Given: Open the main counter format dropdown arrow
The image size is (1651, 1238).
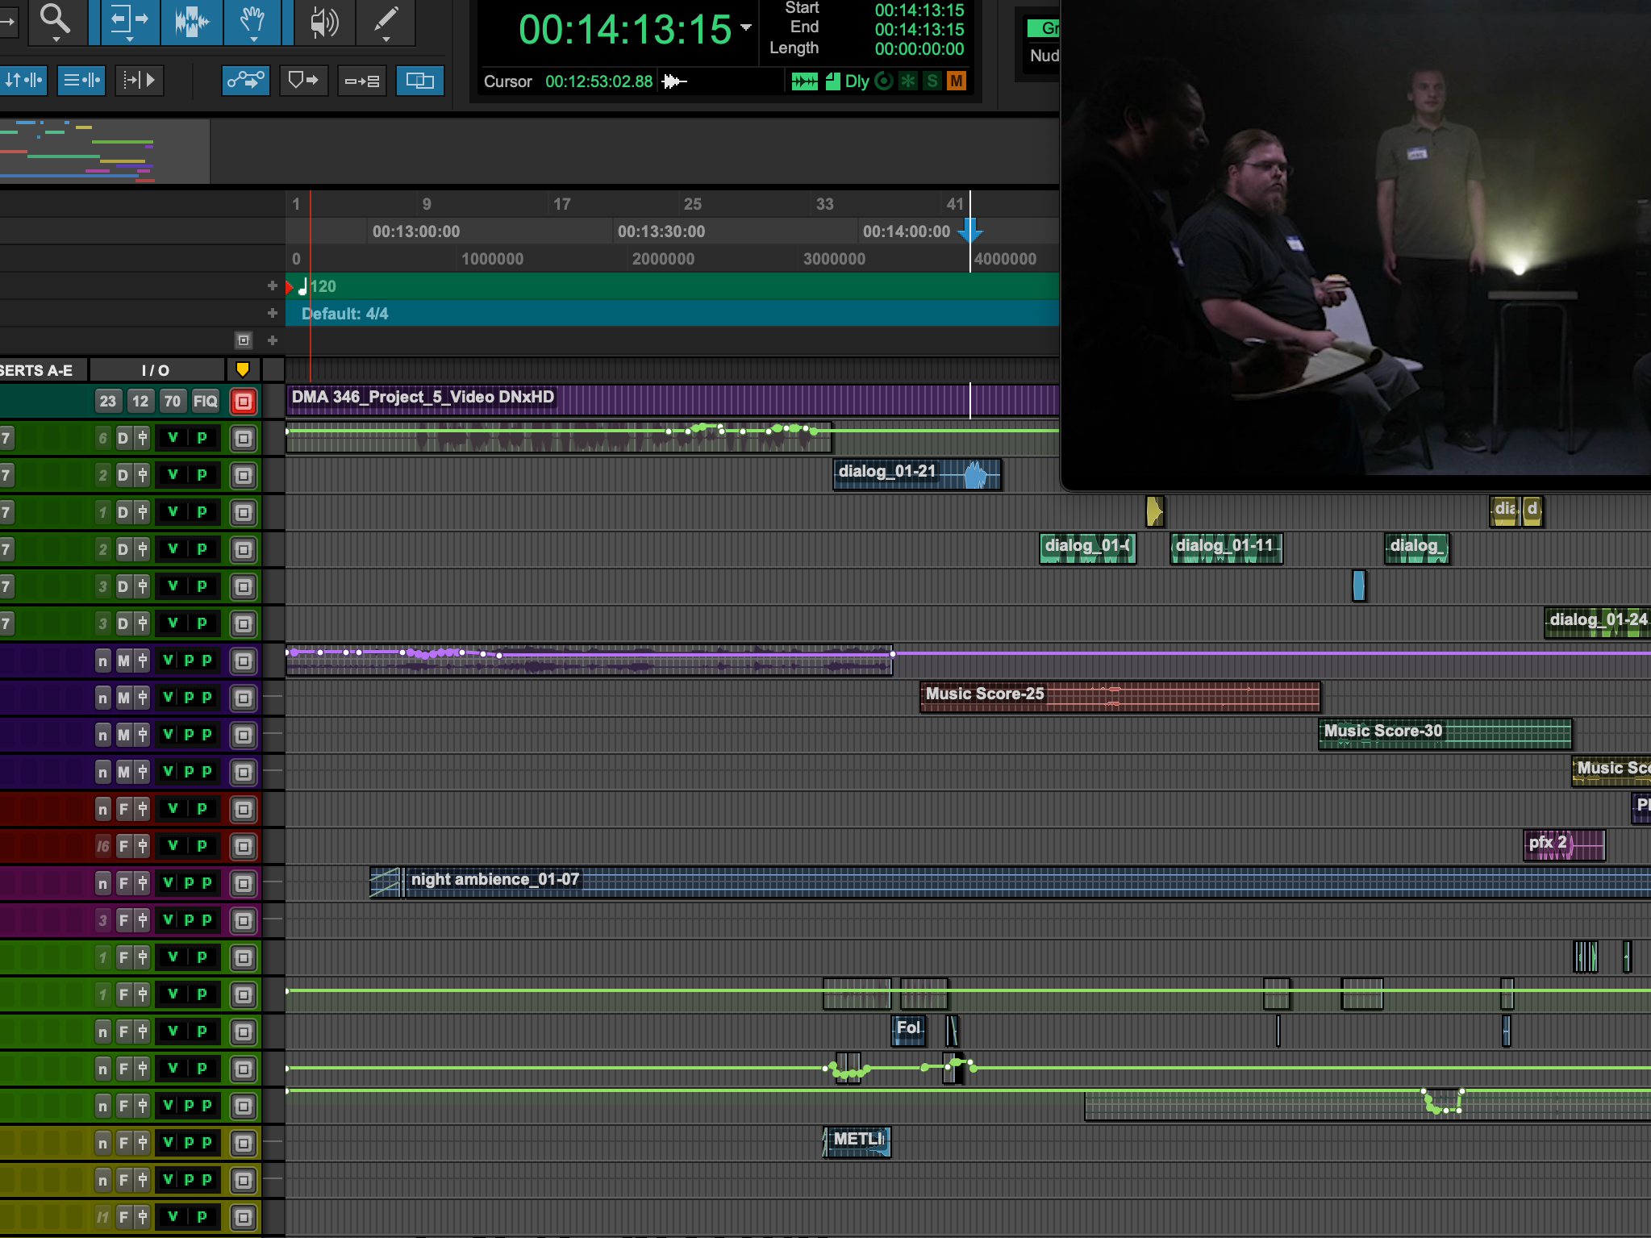Looking at the screenshot, I should coord(746,28).
